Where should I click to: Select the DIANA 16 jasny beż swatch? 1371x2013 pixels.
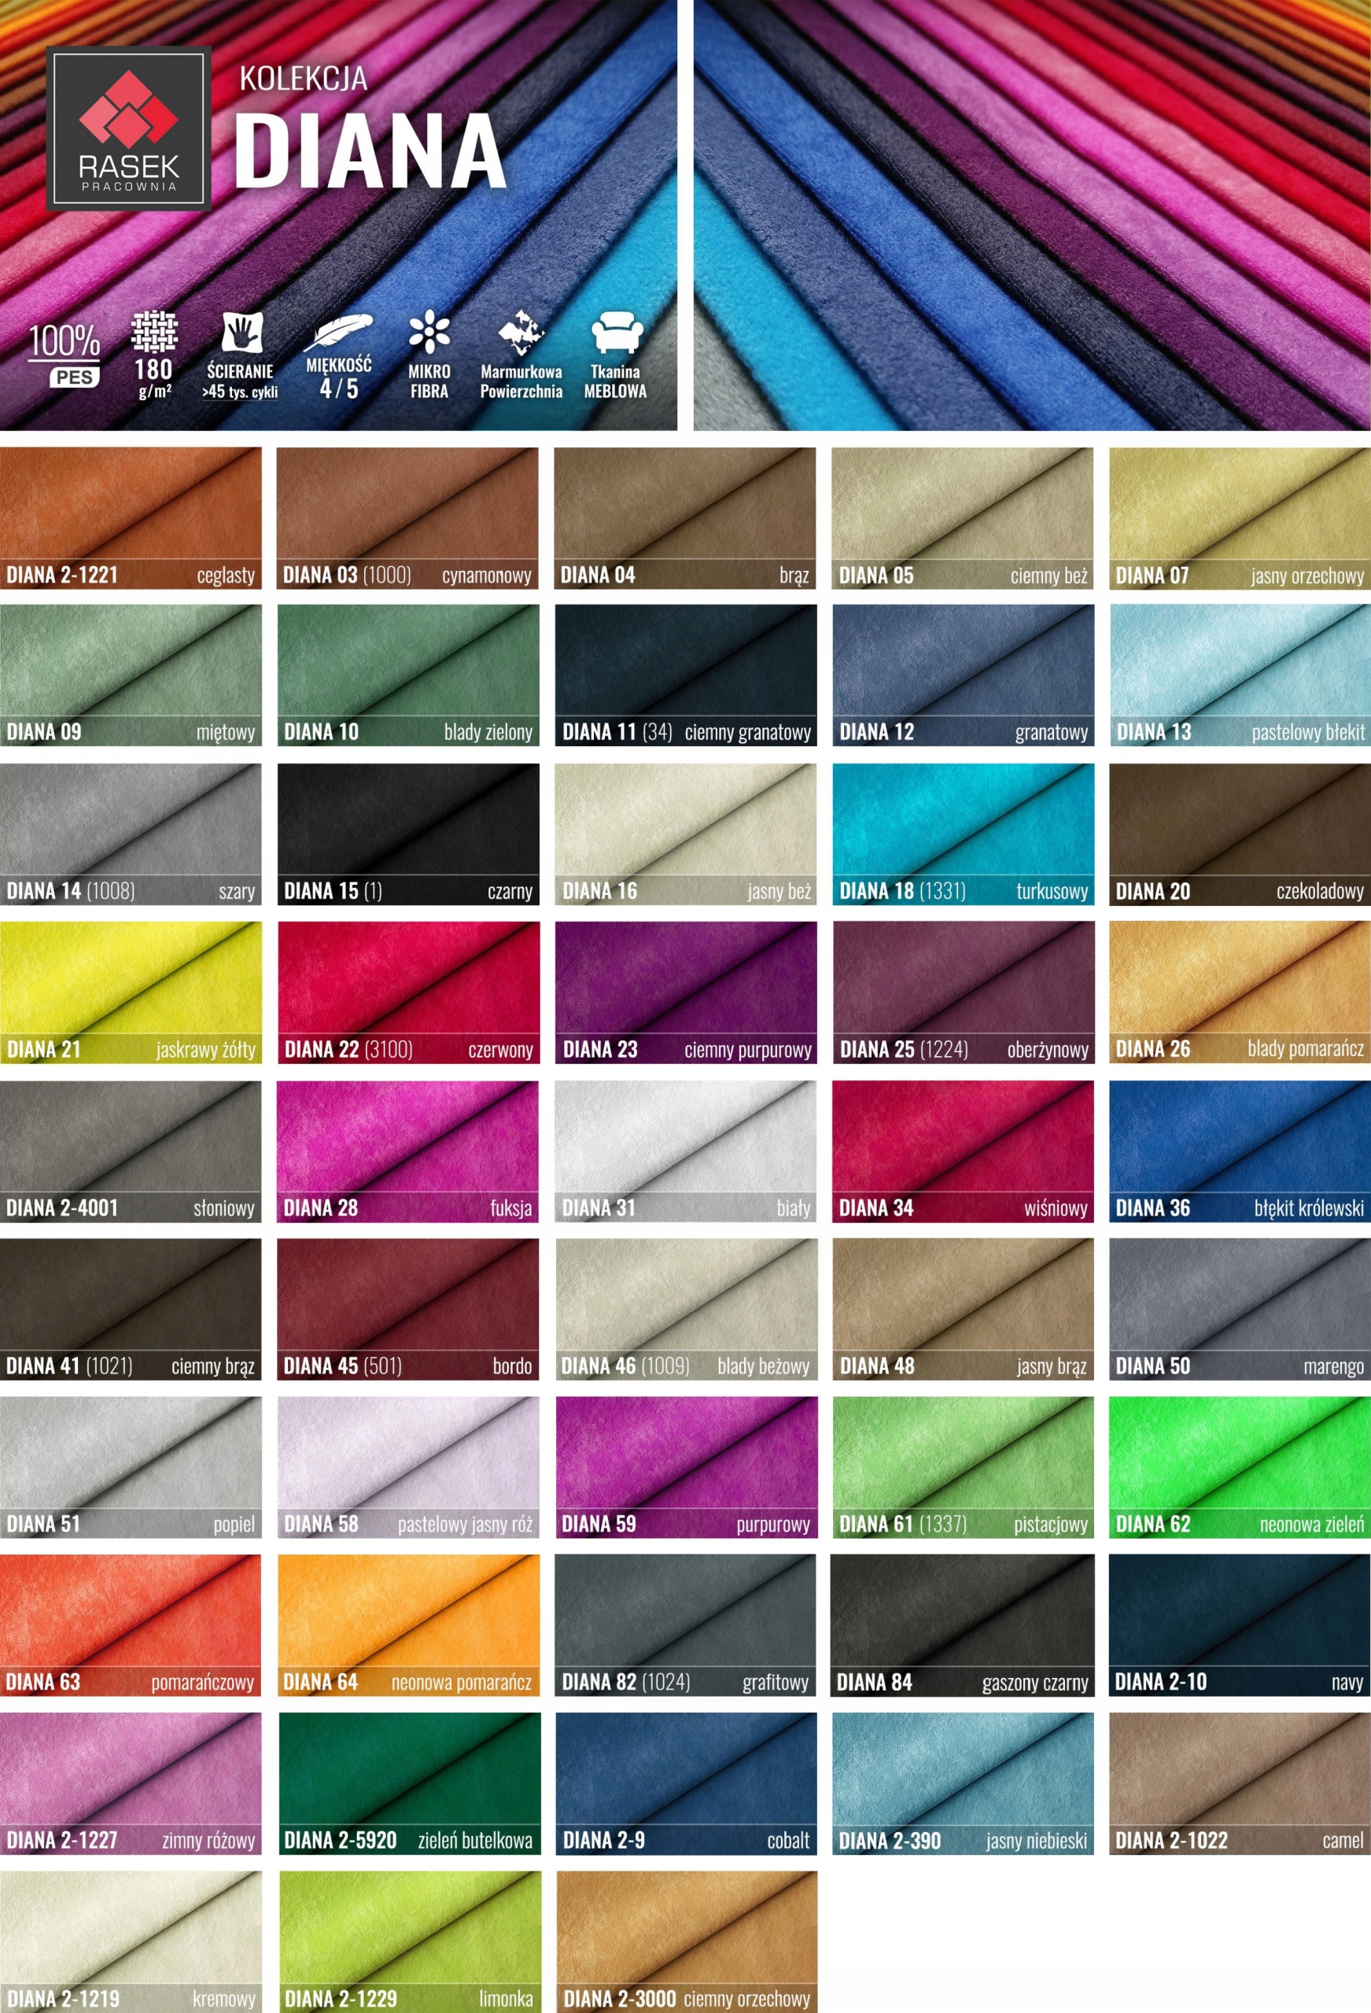click(686, 834)
